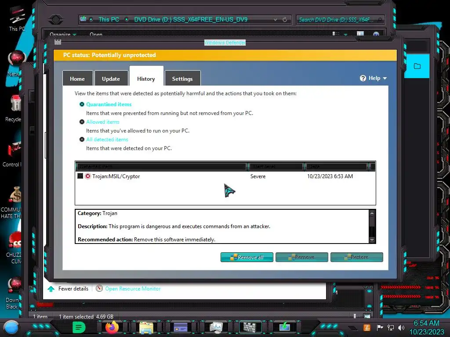This screenshot has height=337, width=450.
Task: Expand the breadcrumb arrow before This PC
Action: pyautogui.click(x=91, y=19)
